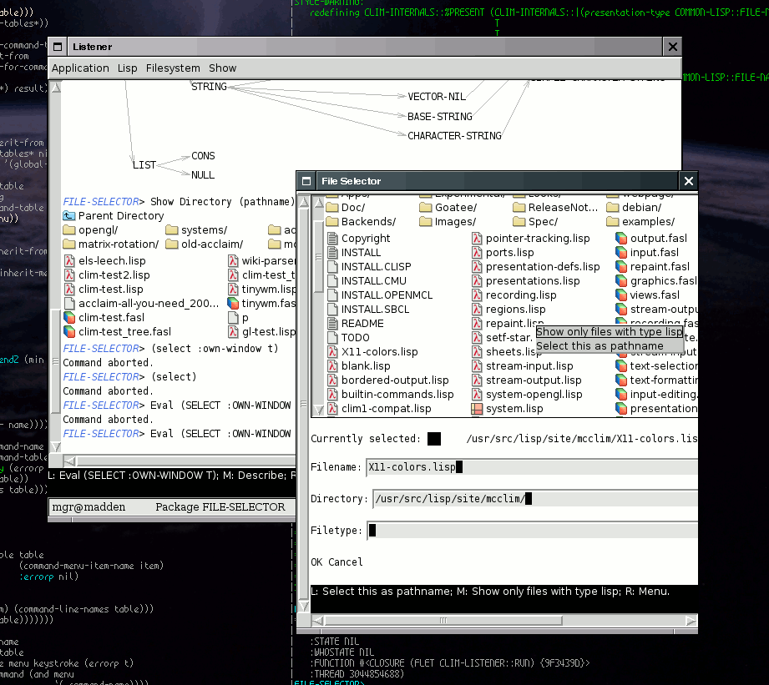The width and height of the screenshot is (769, 685).
Task: Open the Backends/ folder icon
Action: click(x=332, y=221)
